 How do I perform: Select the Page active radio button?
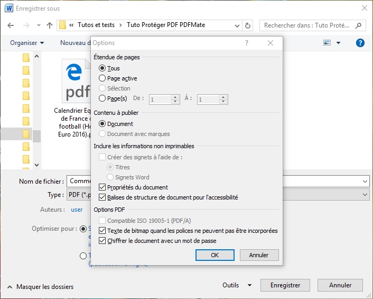102,78
